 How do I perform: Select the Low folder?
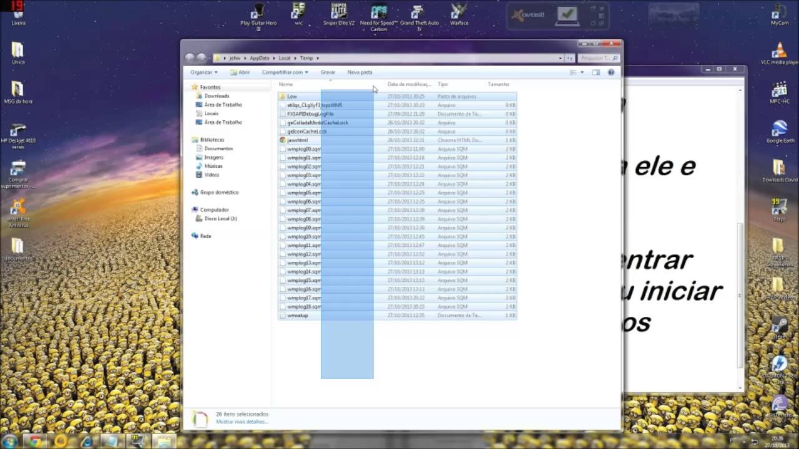(x=292, y=97)
